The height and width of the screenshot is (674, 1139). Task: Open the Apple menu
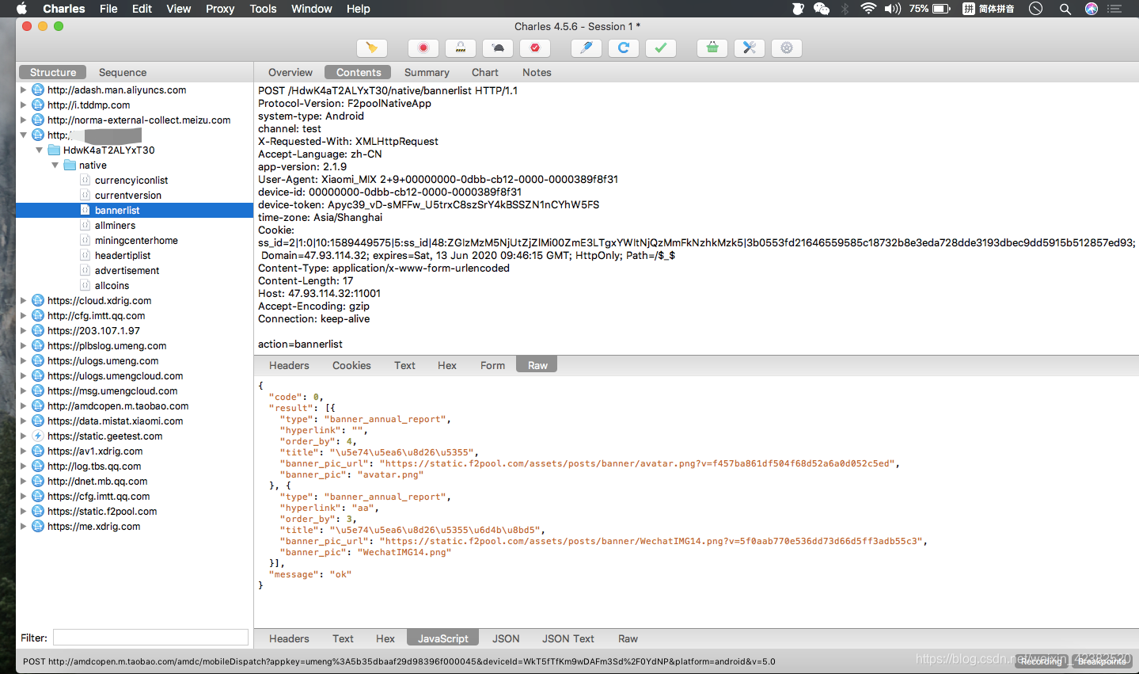click(x=22, y=9)
